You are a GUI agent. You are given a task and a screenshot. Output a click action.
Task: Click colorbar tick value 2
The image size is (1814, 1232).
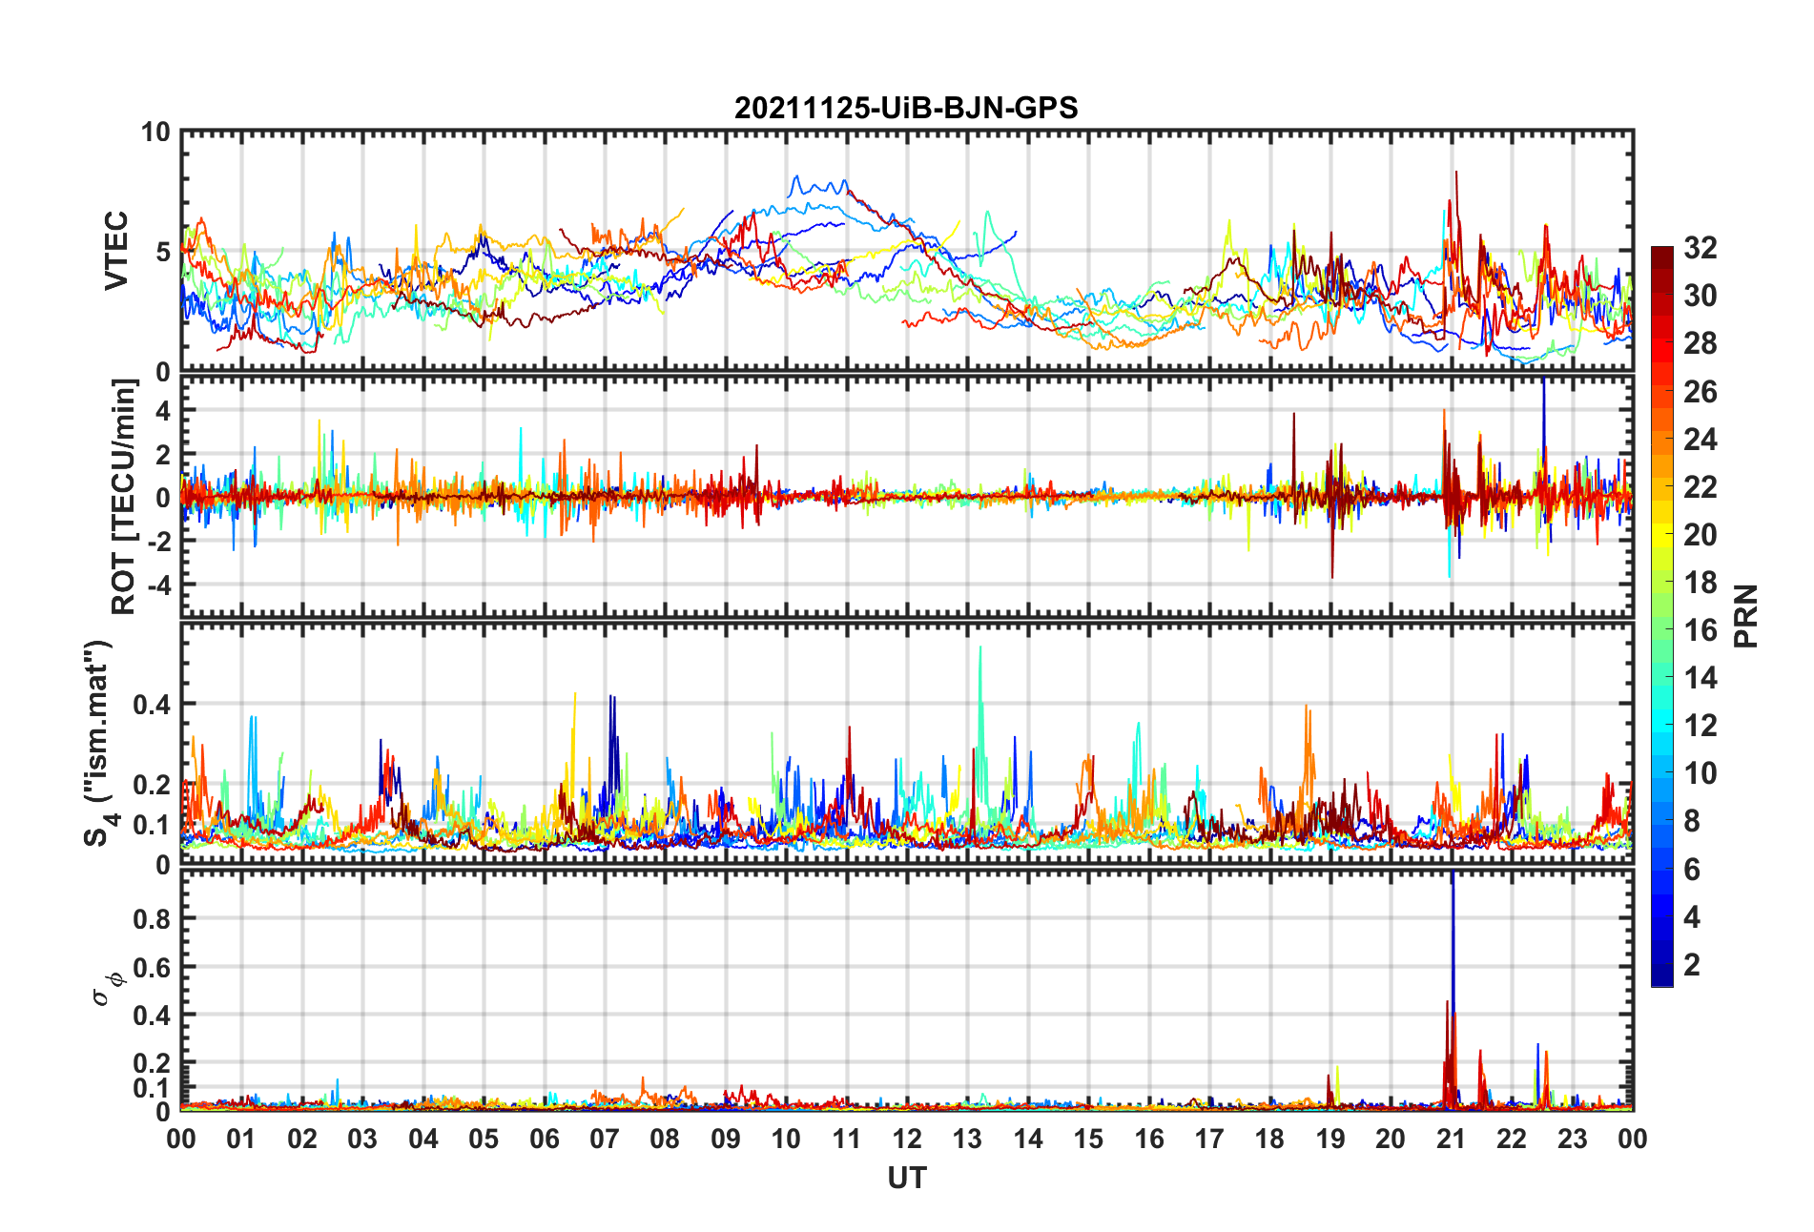click(1692, 964)
